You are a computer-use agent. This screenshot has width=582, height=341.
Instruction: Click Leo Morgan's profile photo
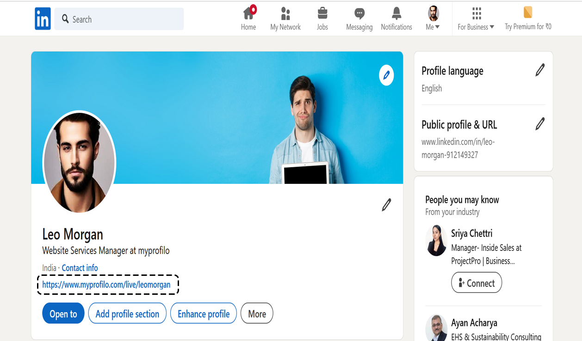(x=79, y=163)
